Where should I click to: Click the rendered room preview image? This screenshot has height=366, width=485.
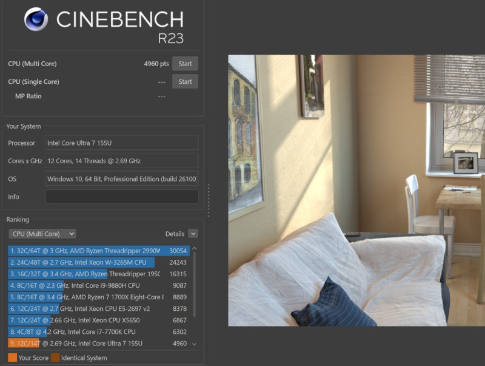point(356,191)
